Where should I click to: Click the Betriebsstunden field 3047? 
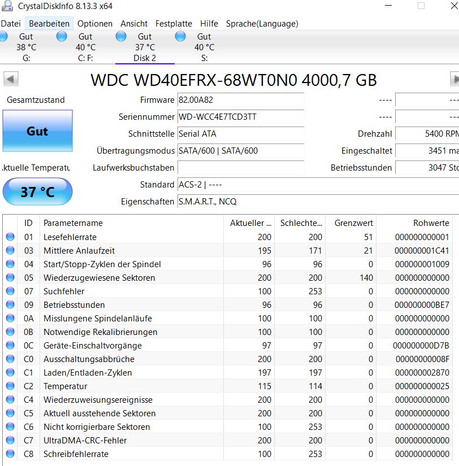tap(427, 168)
